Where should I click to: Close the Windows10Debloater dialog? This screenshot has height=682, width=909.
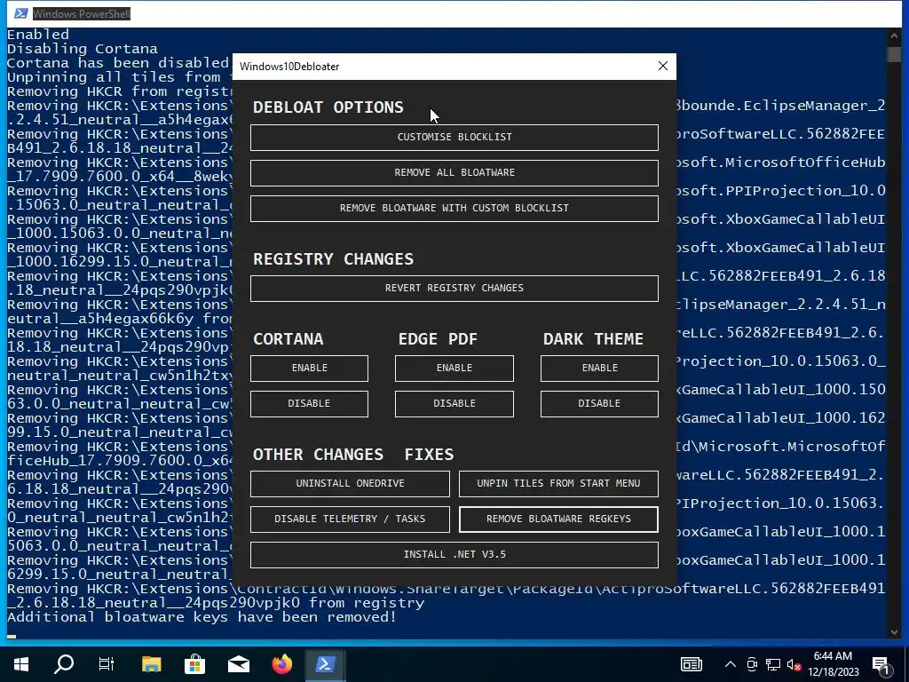click(662, 66)
